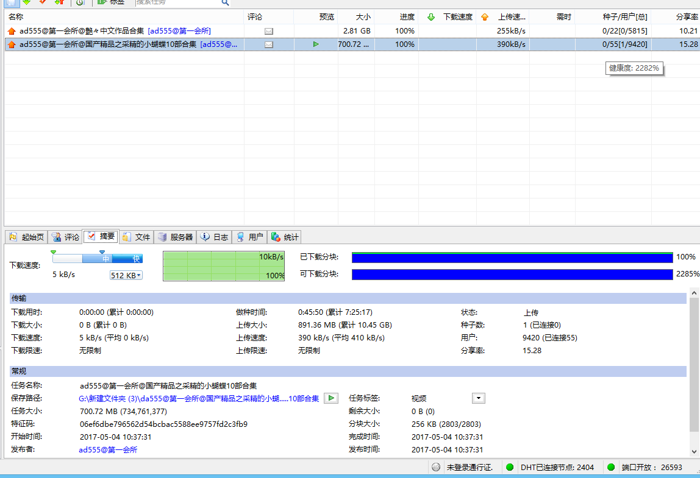The image size is (700, 478).
Task: Click the green port open status indicator
Action: (x=611, y=467)
